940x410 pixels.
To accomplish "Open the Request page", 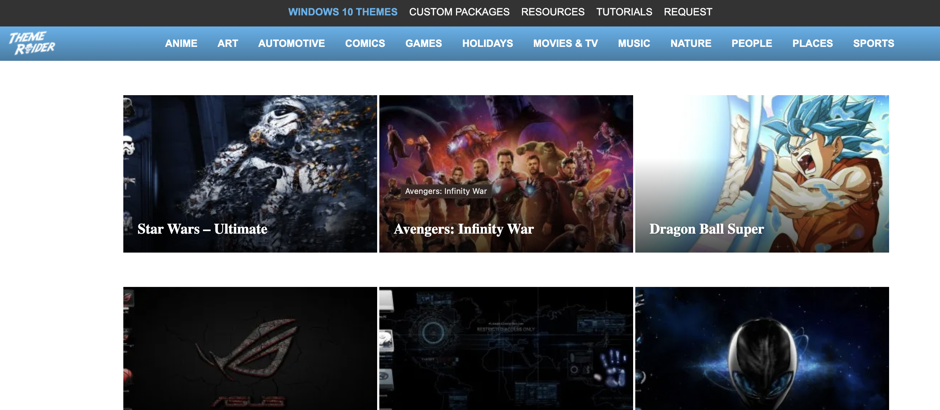I will tap(688, 12).
